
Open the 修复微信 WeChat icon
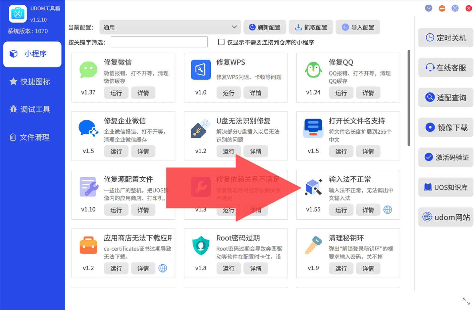pyautogui.click(x=88, y=69)
